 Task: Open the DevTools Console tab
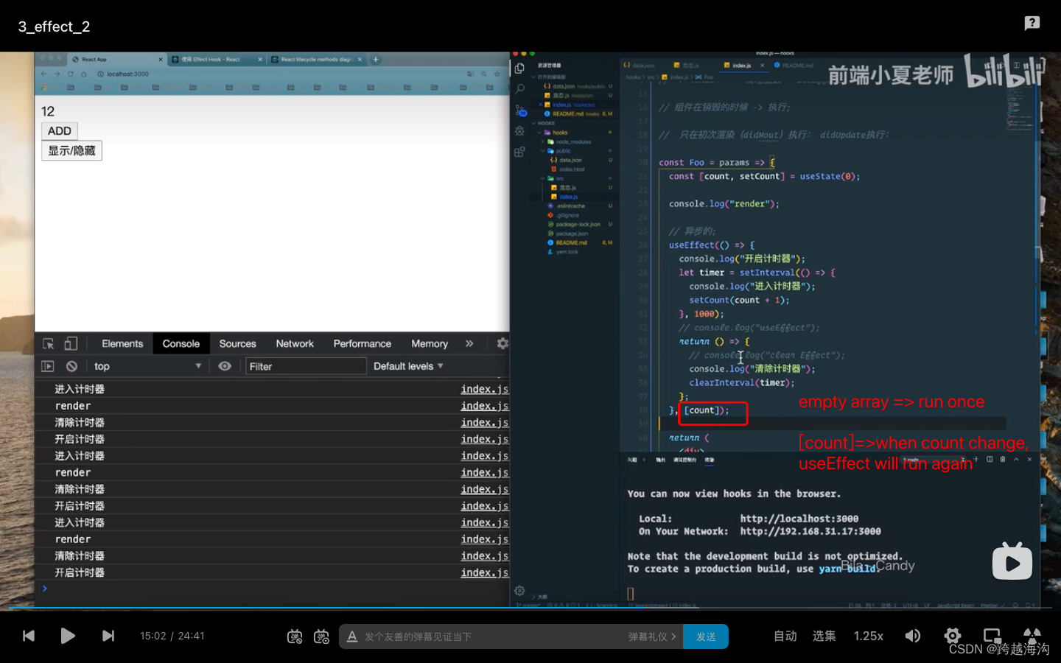(181, 343)
